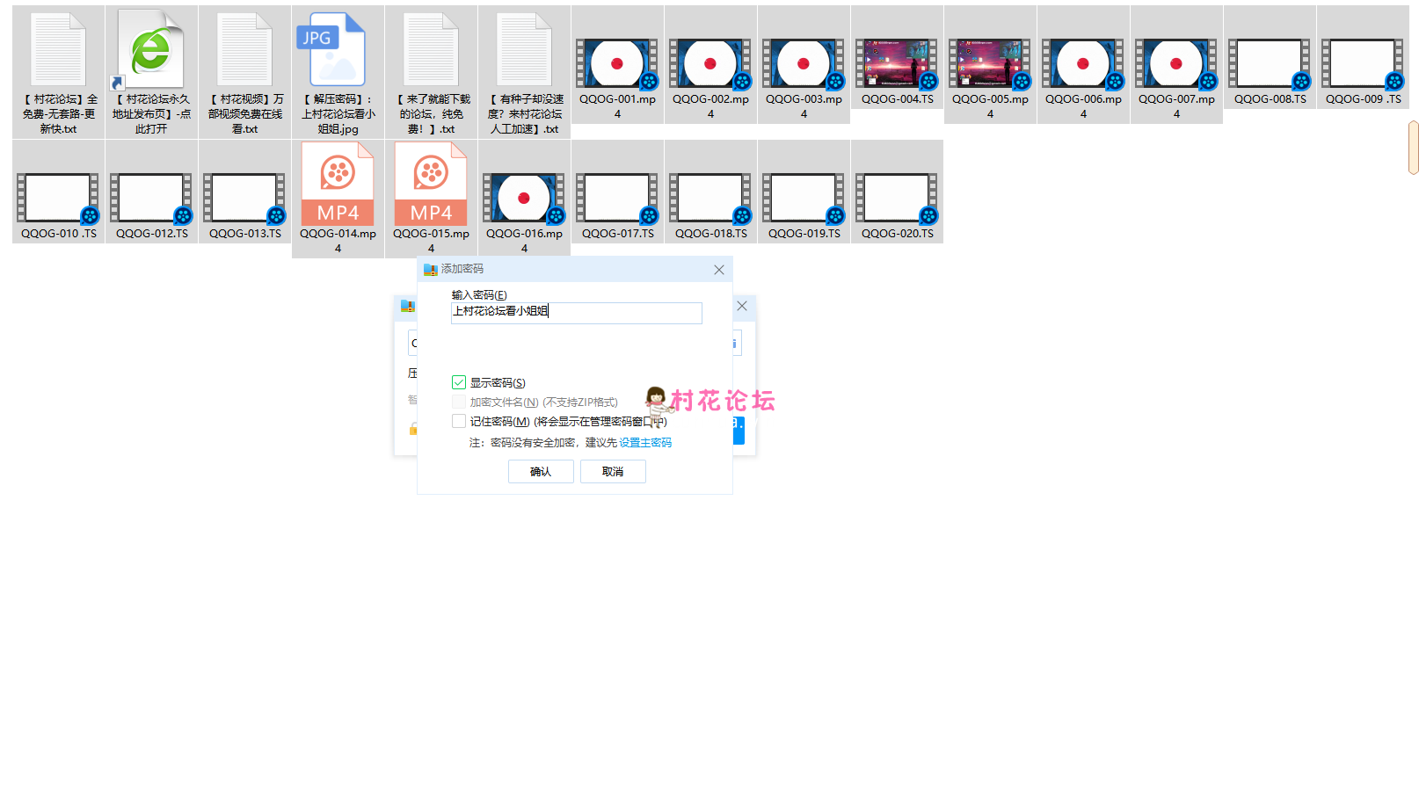This screenshot has height=812, width=1419.
Task: Uncheck the 显示密码 checkbox
Action: (x=459, y=382)
